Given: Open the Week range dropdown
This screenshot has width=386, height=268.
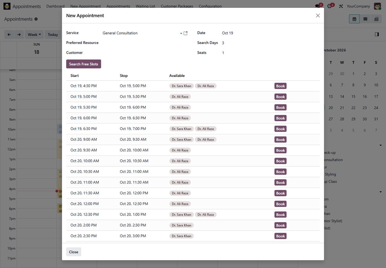Looking at the screenshot, I should pyautogui.click(x=34, y=34).
